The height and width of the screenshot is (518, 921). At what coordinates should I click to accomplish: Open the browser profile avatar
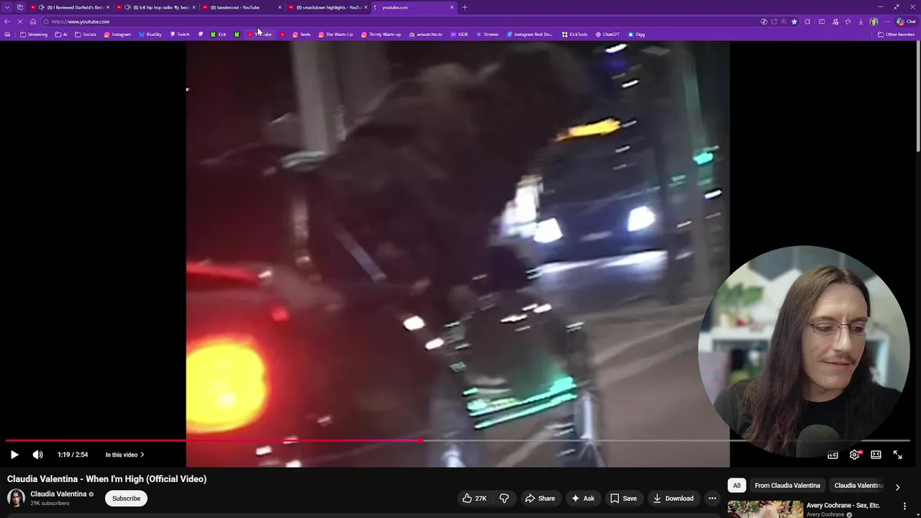[x=874, y=22]
